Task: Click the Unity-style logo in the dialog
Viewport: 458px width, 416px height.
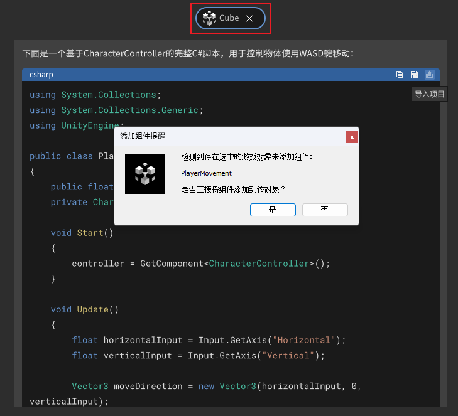Action: [x=145, y=174]
